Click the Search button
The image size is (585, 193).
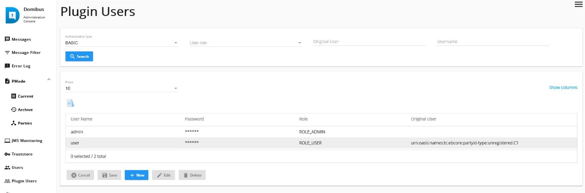click(79, 56)
